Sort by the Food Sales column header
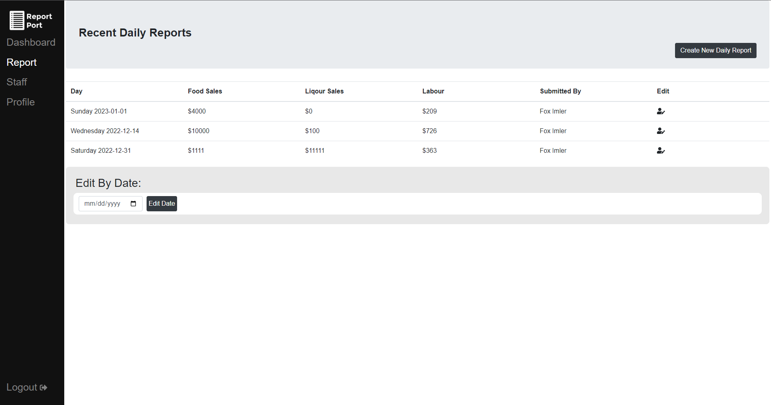Viewport: 771px width, 405px height. tap(205, 91)
